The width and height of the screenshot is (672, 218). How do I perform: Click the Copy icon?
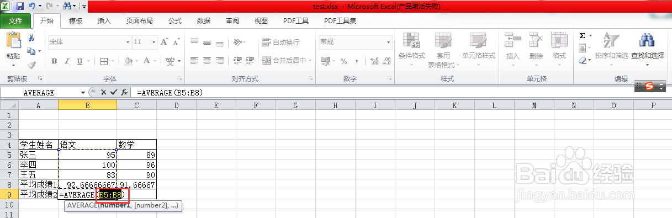pos(31,51)
